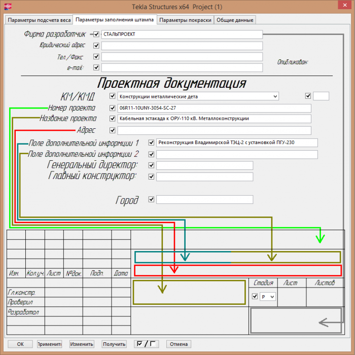The width and height of the screenshot is (355, 355).
Task: Click the Получить button
Action: coord(114,344)
